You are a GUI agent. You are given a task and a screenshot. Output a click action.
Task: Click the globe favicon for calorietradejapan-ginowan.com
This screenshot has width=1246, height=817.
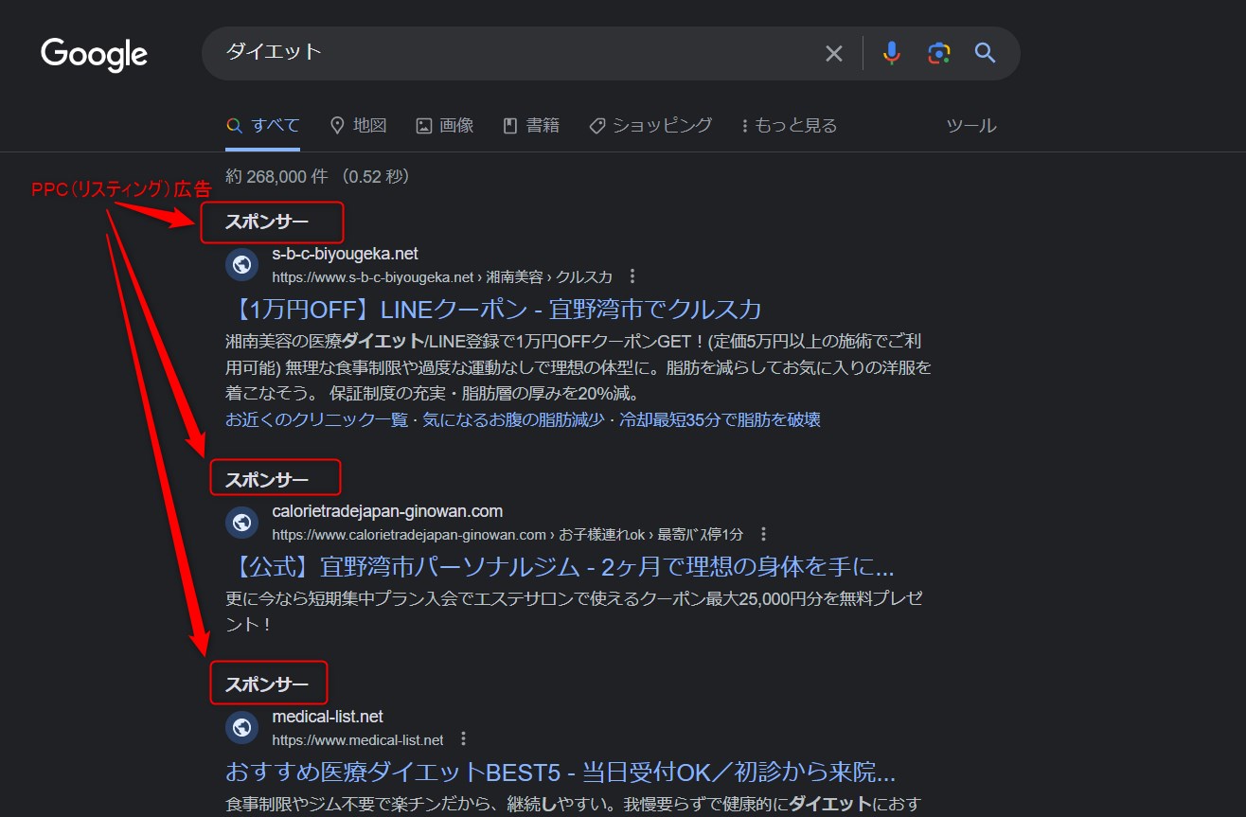point(241,522)
